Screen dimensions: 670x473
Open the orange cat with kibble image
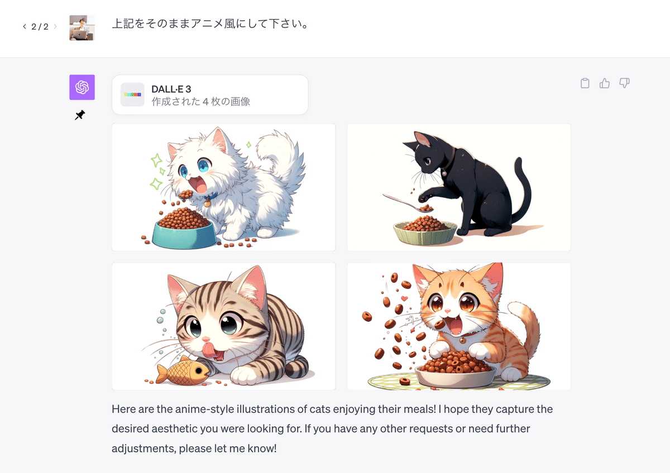pyautogui.click(x=459, y=326)
